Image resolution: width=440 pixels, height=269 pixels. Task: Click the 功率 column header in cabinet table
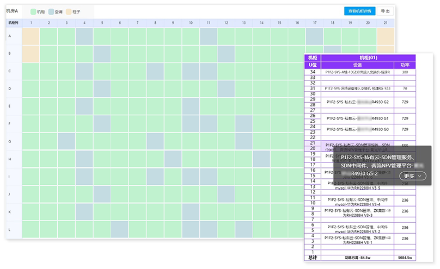(x=405, y=65)
